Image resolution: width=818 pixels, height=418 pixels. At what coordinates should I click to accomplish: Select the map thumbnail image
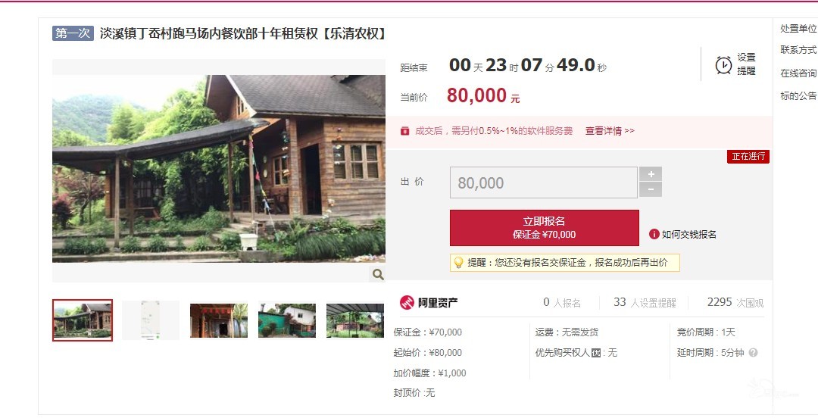coord(151,320)
